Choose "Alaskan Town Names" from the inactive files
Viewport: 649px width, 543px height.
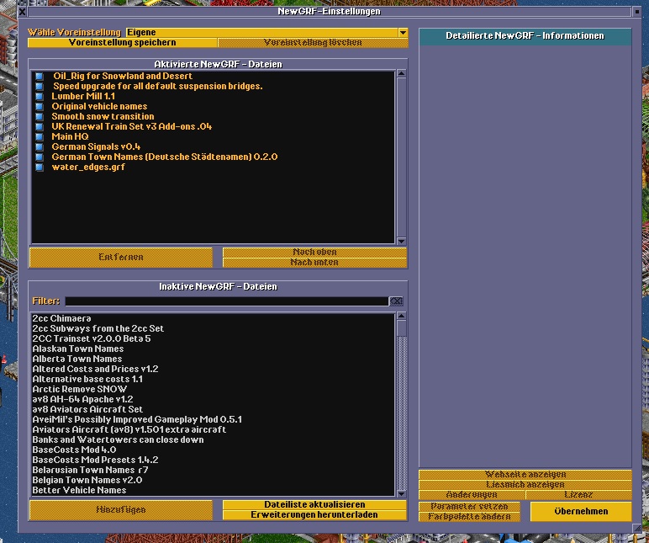tap(77, 349)
